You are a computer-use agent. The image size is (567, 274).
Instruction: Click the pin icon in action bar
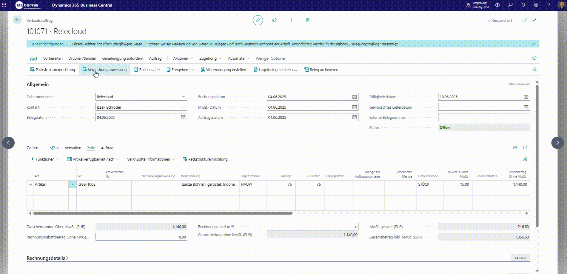point(534,70)
